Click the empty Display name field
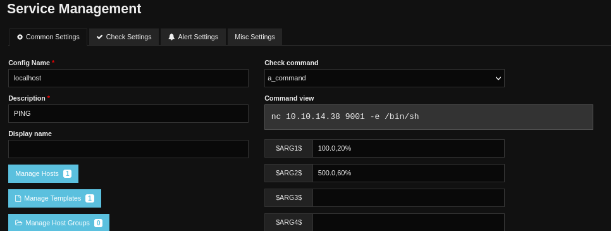This screenshot has height=231, width=611. (x=128, y=149)
